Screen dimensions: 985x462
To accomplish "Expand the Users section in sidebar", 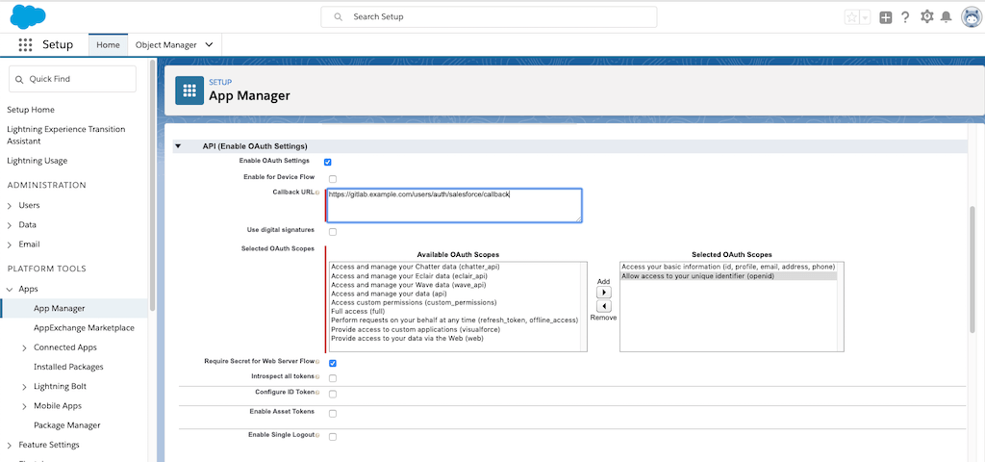I will (10, 205).
